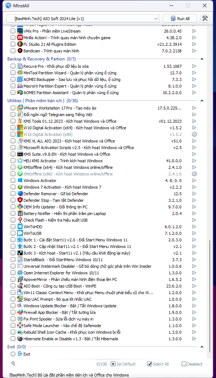Check the vMix Pro checkbox
Image resolution: width=216 pixels, height=378 pixels.
click(13, 31)
